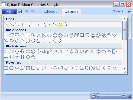Image resolution: width=133 pixels, height=100 pixels.
Task: Select the up arrow in Block Arrows
Action: 17,52
